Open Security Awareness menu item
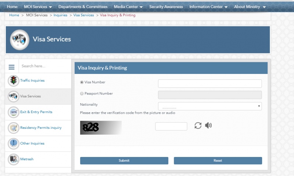The width and height of the screenshot is (294, 176). pos(166,7)
